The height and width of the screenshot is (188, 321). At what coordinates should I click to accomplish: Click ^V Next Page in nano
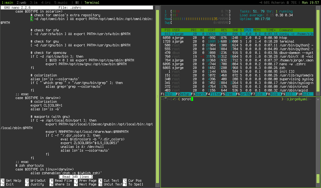pyautogui.click(x=85, y=184)
